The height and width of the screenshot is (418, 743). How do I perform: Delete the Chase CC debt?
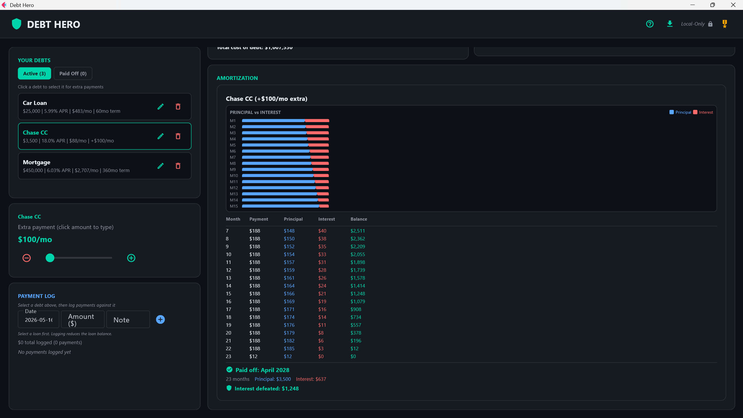(178, 136)
